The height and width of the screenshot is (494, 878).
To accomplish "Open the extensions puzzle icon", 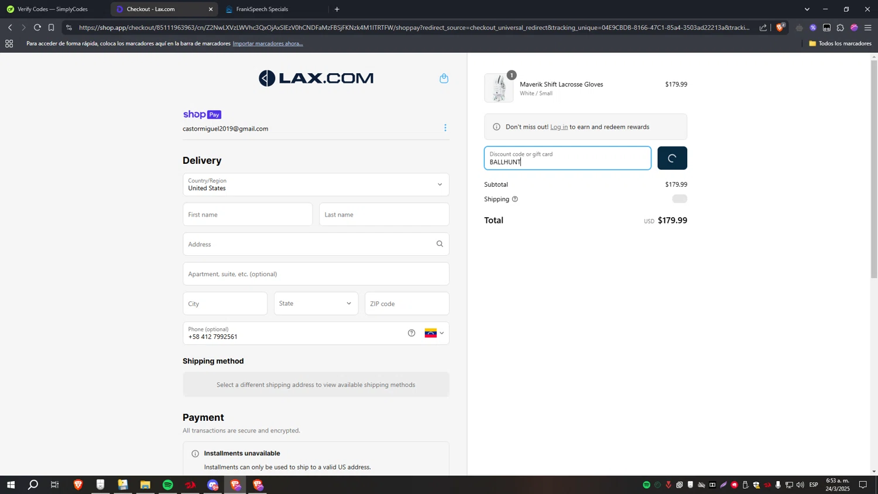I will [x=841, y=28].
